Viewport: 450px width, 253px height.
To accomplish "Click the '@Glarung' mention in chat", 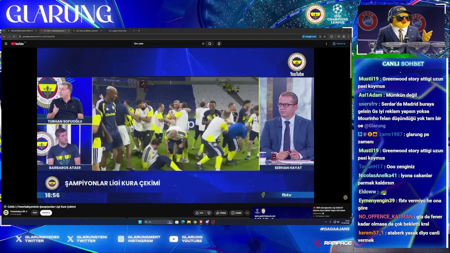I will (375, 126).
